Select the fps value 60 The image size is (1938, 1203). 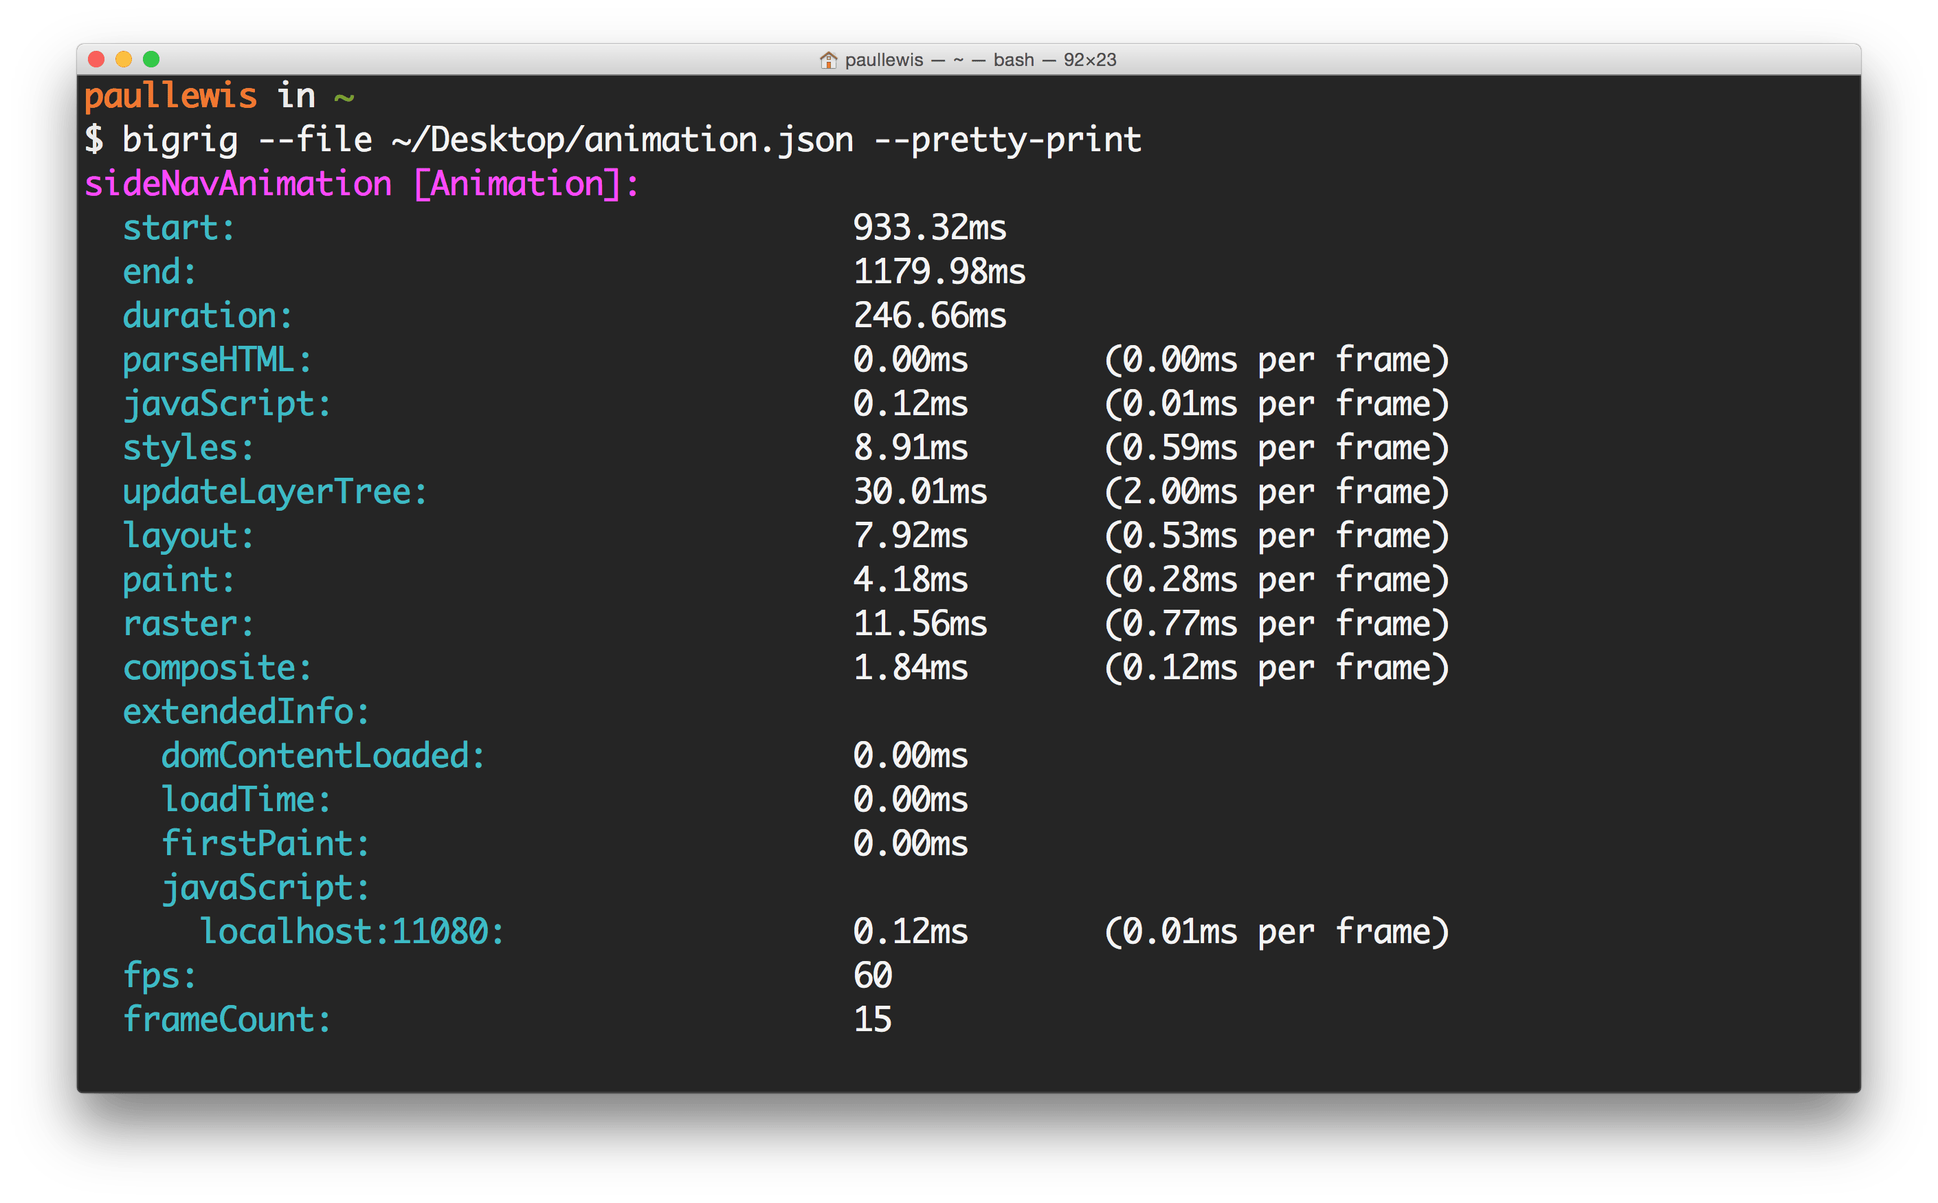(873, 974)
